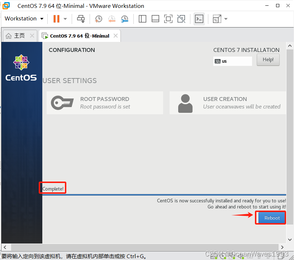The image size is (294, 260).
Task: Click the CentOS logo in sidebar
Action: point(21,68)
